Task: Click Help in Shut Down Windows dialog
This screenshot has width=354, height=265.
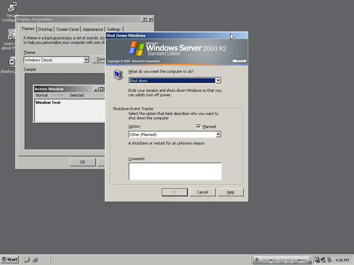Action: click(x=231, y=192)
